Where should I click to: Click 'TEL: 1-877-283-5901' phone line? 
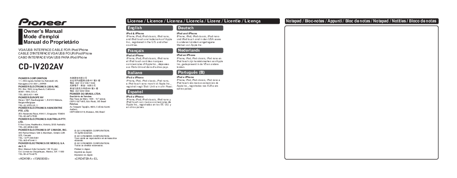click(x=28, y=138)
